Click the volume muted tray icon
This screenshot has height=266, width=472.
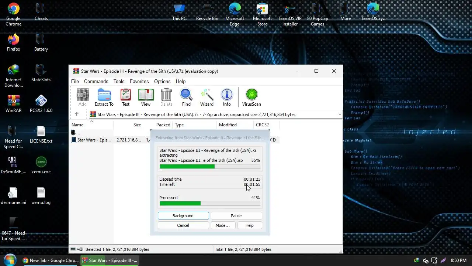[x=426, y=260]
